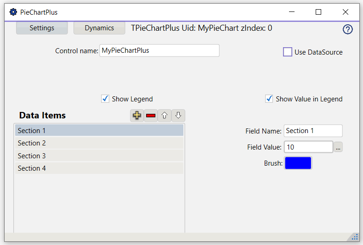Image resolution: width=363 pixels, height=245 pixels.
Task: Open Field Value ellipsis browse button
Action: tap(338, 147)
